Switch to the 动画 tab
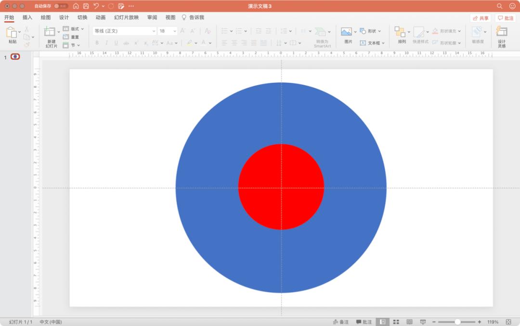This screenshot has height=326, width=520. point(100,17)
